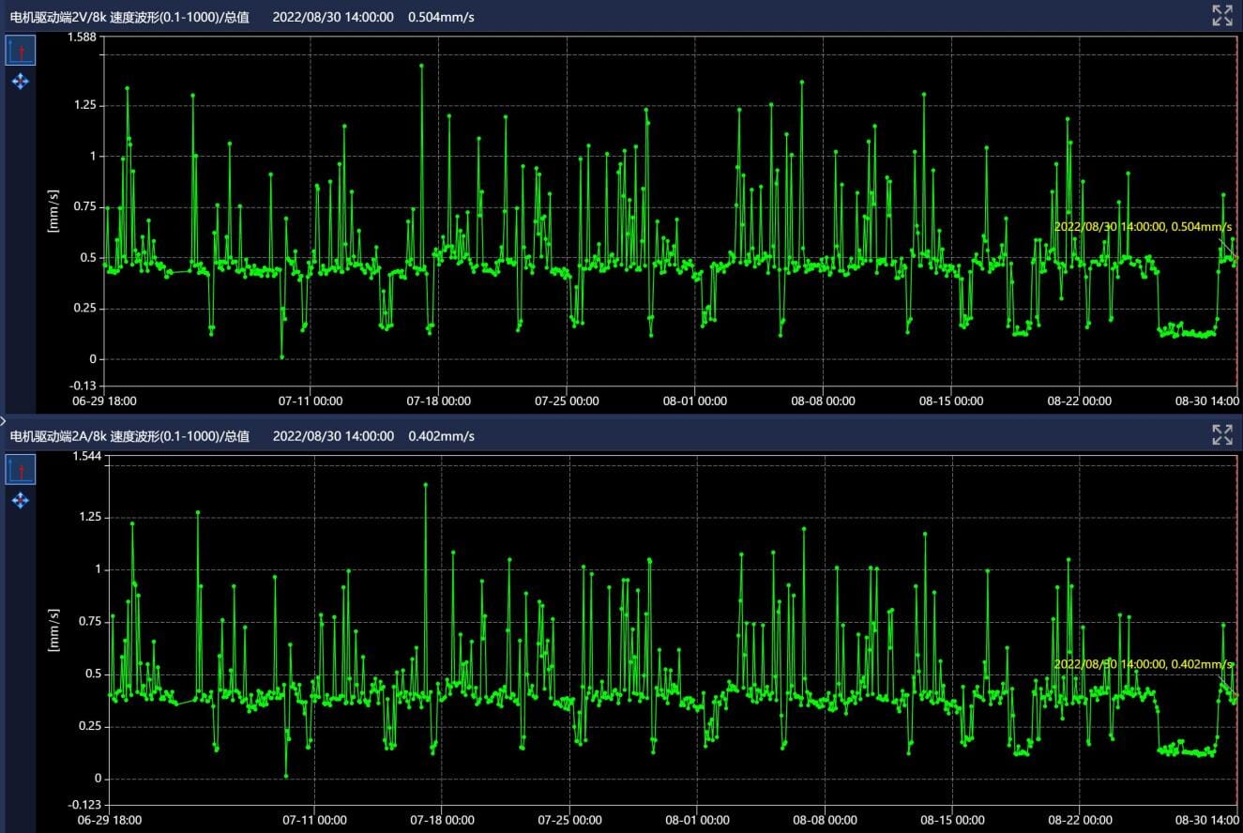The image size is (1243, 833).
Task: Toggle the axis cursor tool in bottom chart
Action: (20, 469)
